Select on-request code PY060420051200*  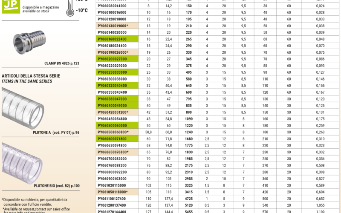(113, 112)
